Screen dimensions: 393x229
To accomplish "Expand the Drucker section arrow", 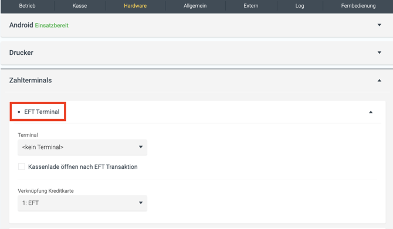I will point(379,53).
